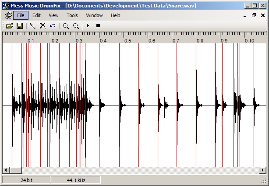Zoom out with the magnifier minus icon
This screenshot has height=186, width=269.
76,26
